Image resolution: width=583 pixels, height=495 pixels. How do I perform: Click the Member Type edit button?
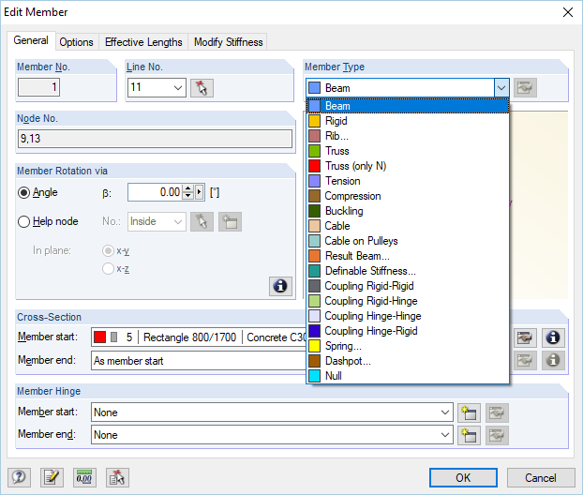[x=525, y=88]
